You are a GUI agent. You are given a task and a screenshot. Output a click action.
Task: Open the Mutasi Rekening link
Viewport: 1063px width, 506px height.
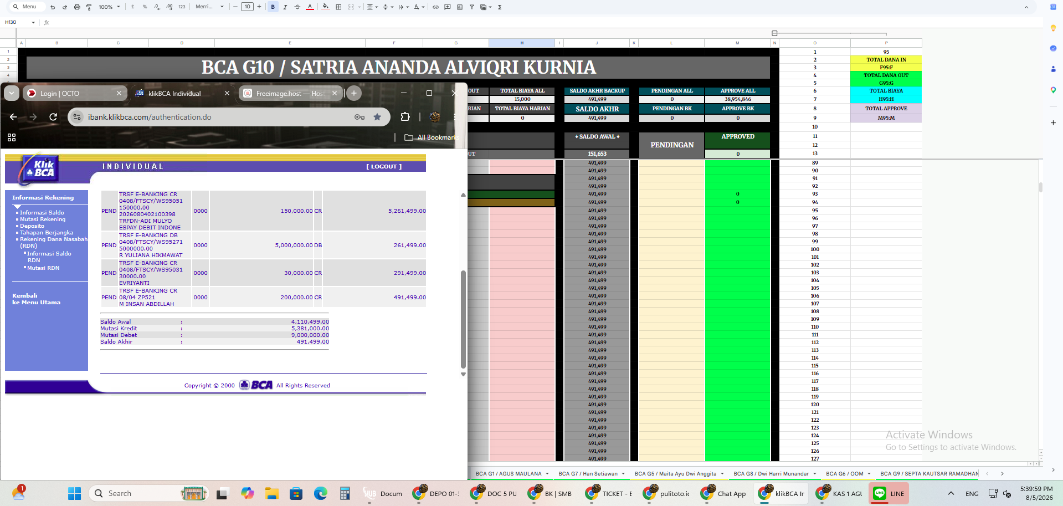(x=43, y=219)
